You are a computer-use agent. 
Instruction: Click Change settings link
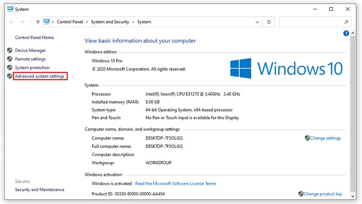pos(325,138)
